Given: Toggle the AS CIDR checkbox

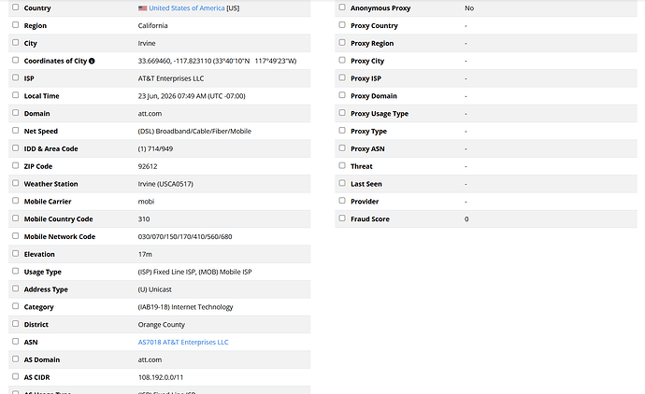Looking at the screenshot, I should point(16,377).
